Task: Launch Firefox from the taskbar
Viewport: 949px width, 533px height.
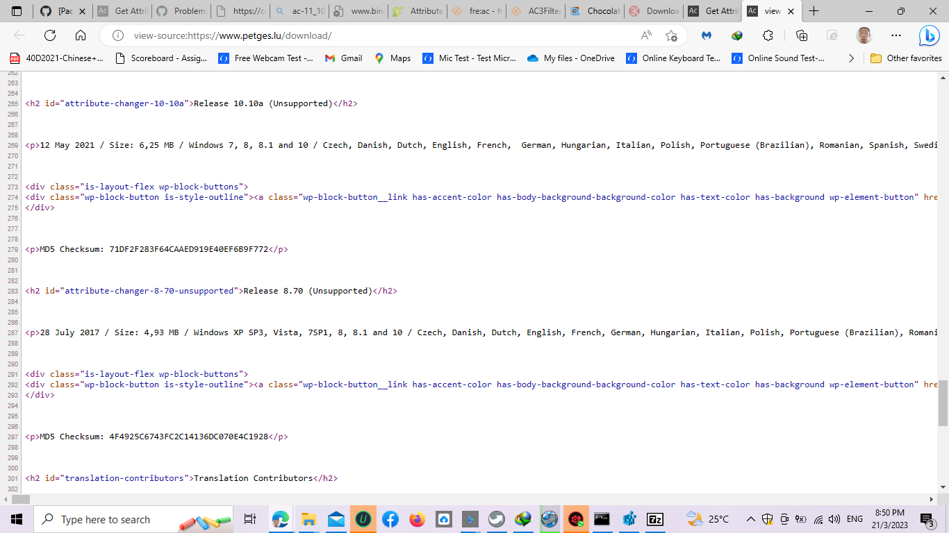Action: click(x=418, y=519)
